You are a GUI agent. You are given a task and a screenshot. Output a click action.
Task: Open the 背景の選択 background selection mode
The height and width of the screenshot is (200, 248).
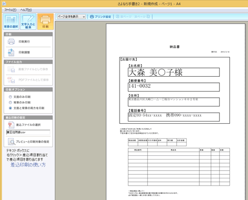pos(11,22)
